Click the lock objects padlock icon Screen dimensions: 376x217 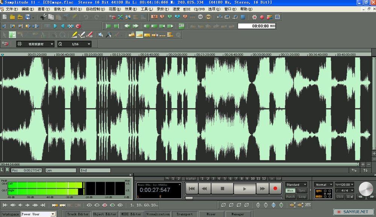click(131, 35)
